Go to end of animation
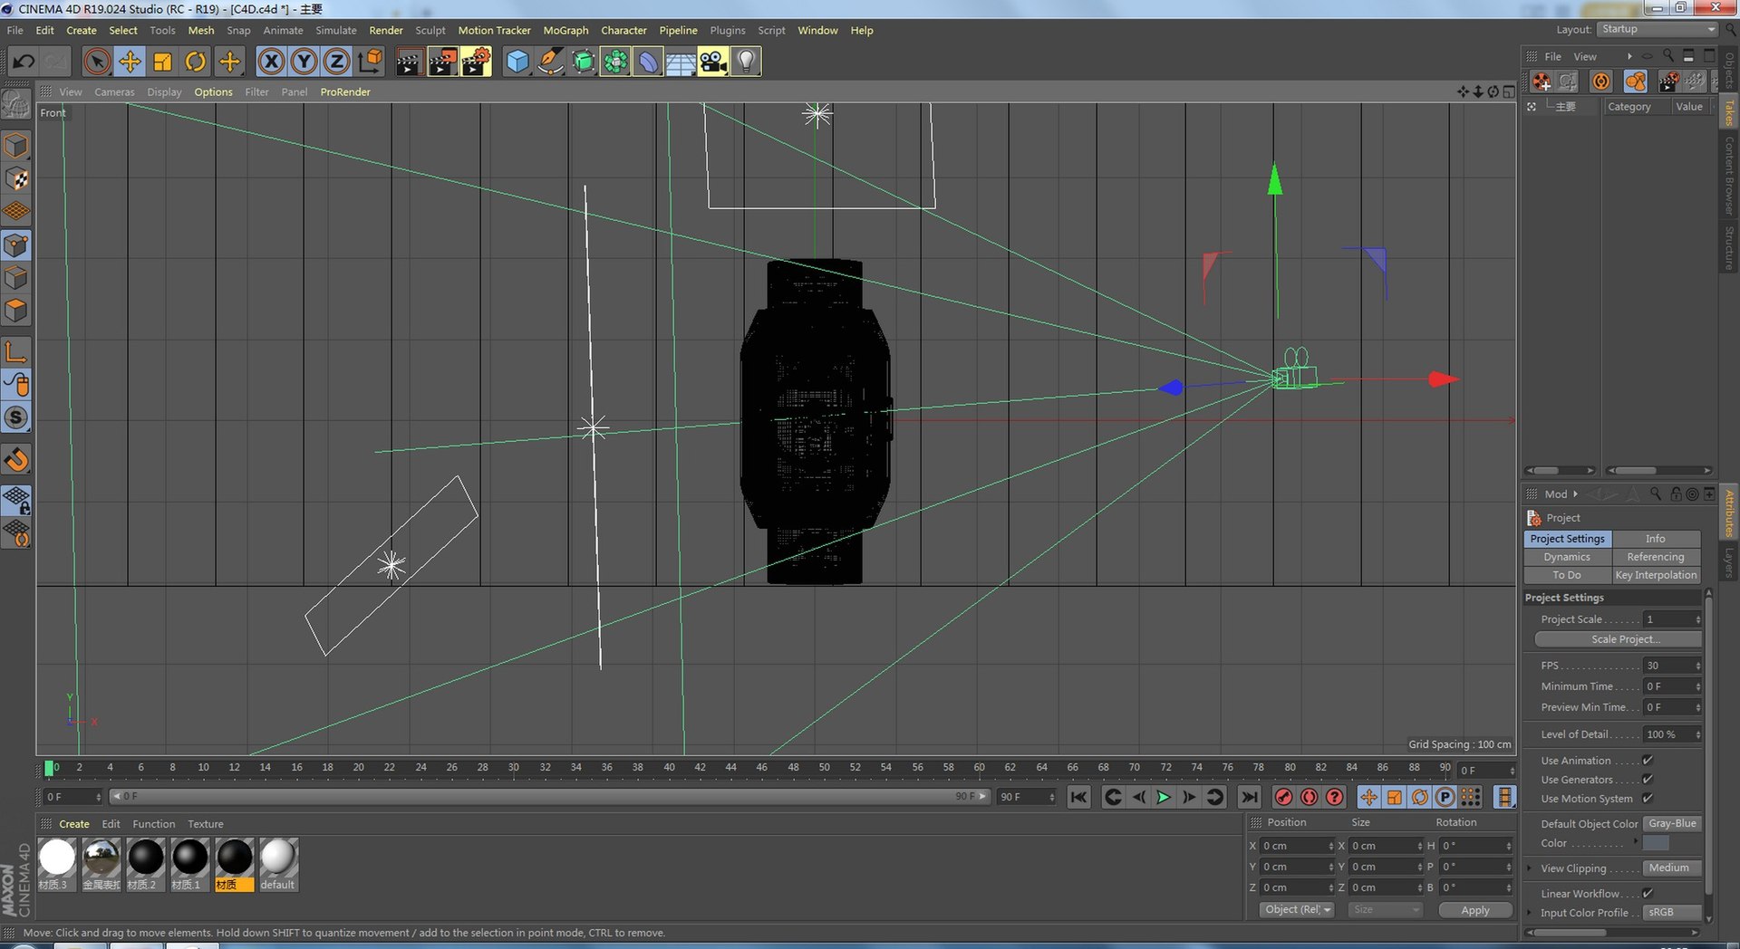The image size is (1740, 949). [1250, 797]
